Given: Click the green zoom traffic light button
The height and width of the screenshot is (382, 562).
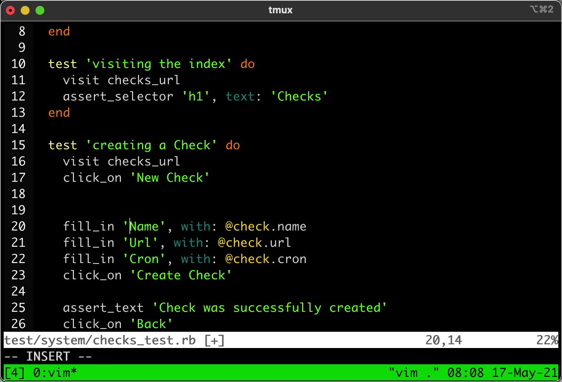Looking at the screenshot, I should point(40,10).
